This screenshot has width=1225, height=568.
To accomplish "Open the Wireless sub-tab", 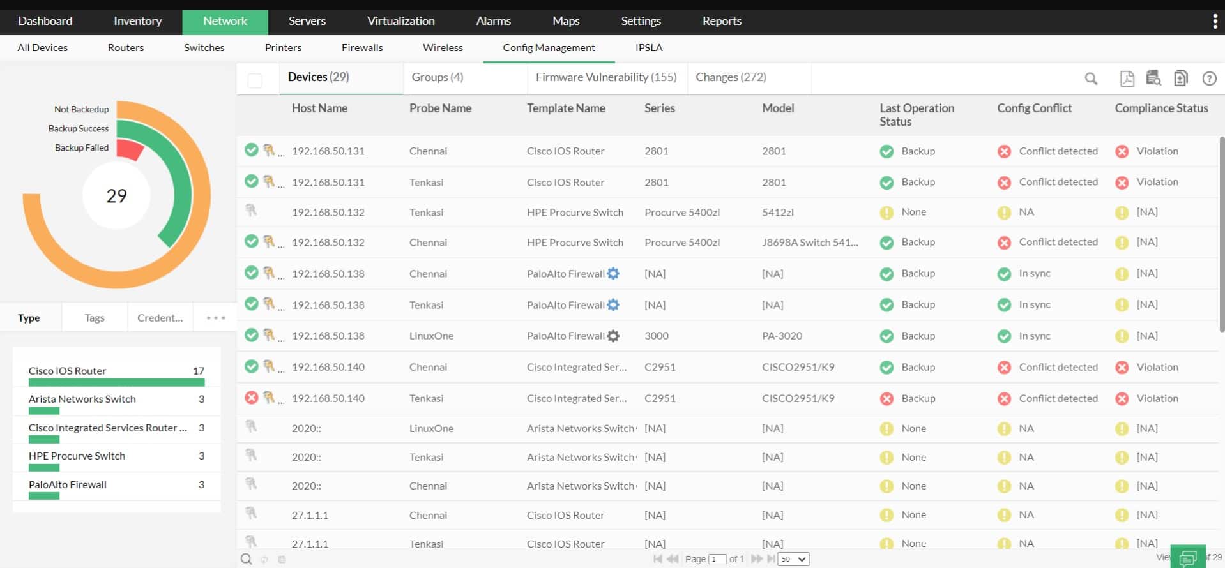I will click(x=443, y=48).
